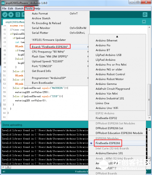Click the editor vertical scrollbar thumb

149,100
